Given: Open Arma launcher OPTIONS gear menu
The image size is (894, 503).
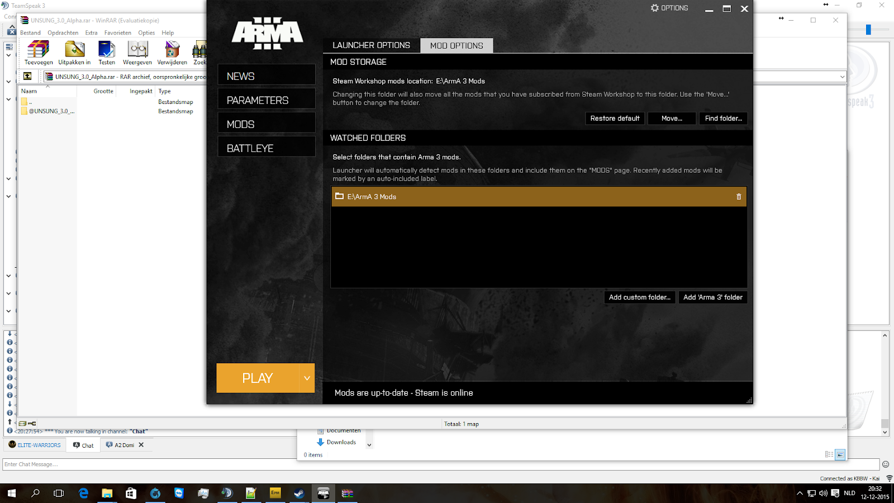Looking at the screenshot, I should coord(669,8).
